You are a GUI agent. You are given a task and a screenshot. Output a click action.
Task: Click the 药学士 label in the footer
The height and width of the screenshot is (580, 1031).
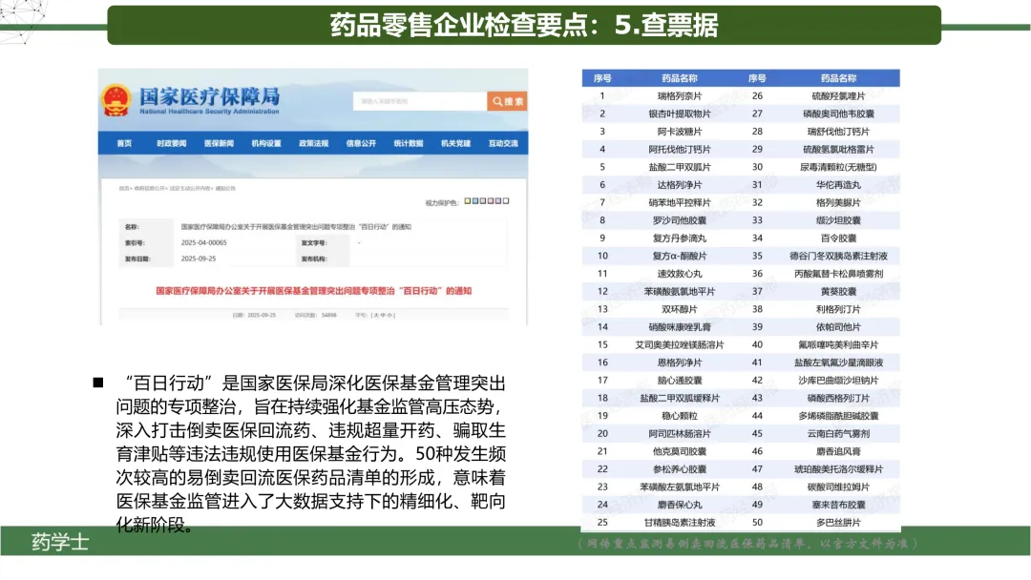(60, 542)
